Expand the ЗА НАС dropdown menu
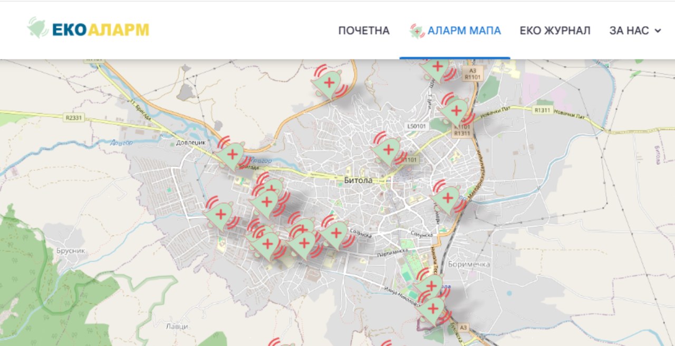The image size is (675, 346). coord(635,31)
